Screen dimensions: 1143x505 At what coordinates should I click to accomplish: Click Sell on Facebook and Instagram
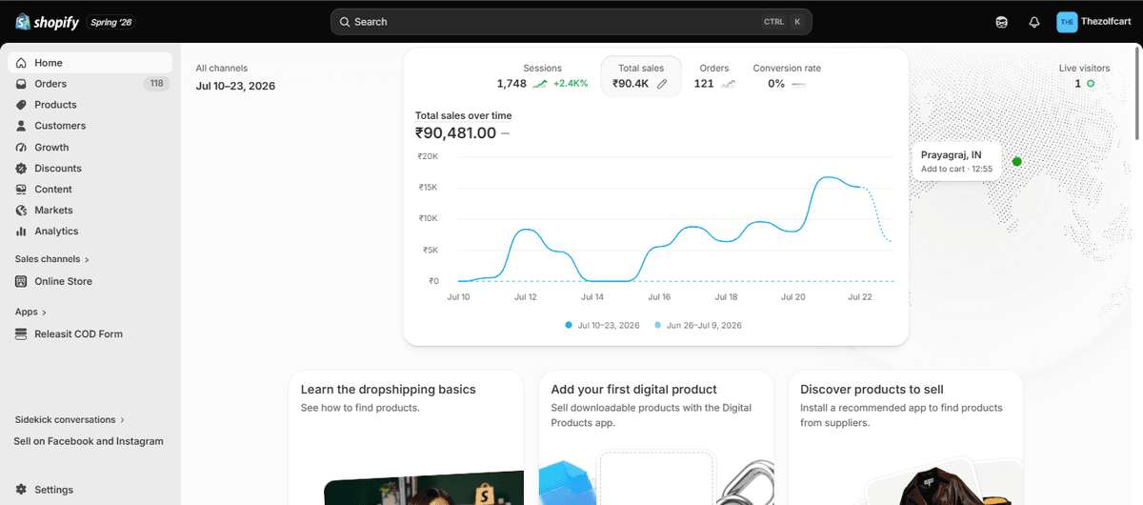point(89,441)
